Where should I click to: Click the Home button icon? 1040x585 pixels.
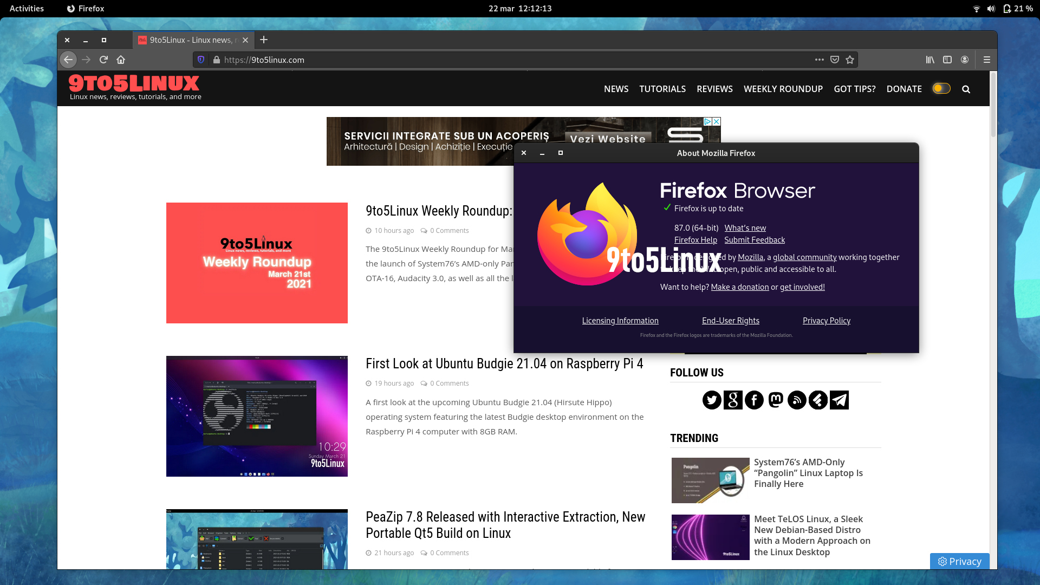[121, 60]
